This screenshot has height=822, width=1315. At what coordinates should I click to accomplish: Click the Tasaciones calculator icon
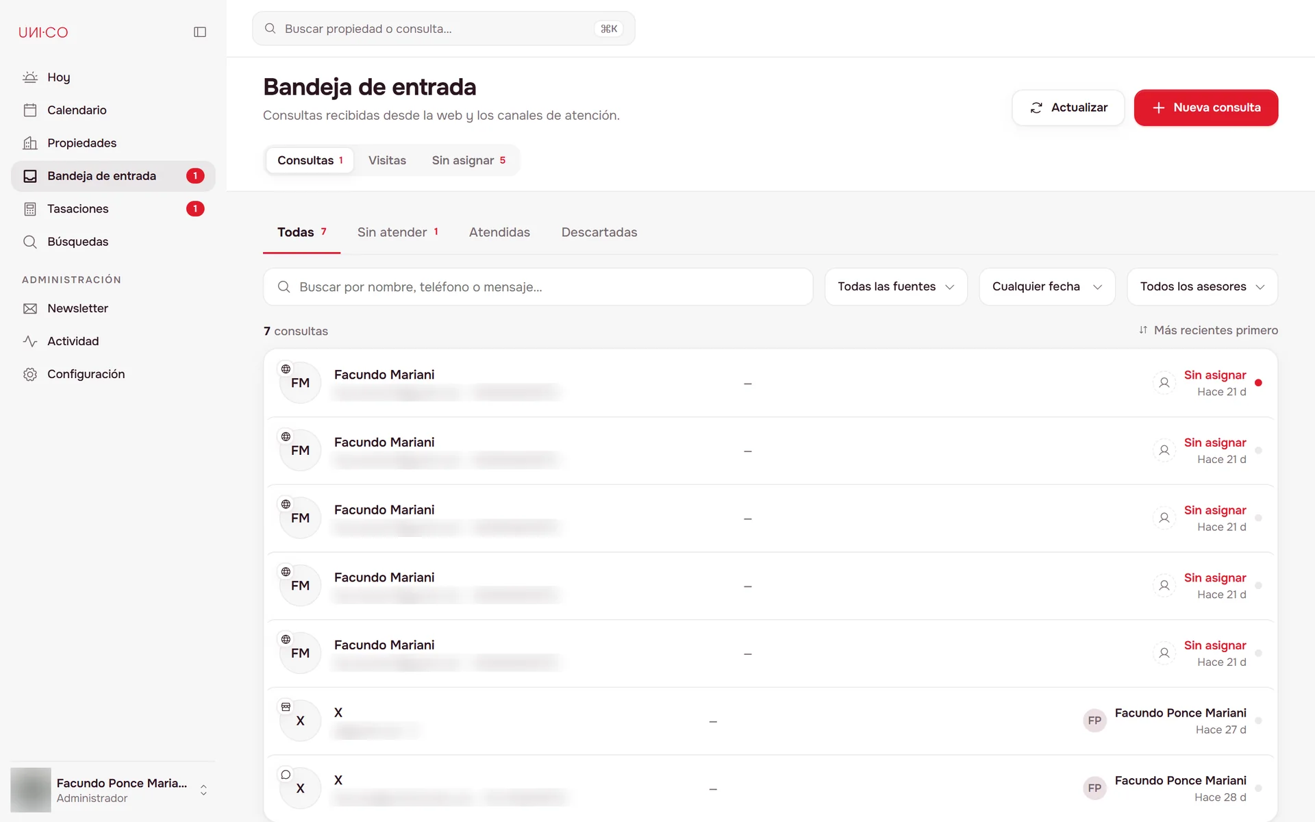[30, 209]
